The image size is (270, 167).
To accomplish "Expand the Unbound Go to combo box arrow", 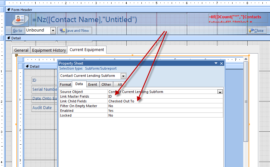I will coord(53,31).
